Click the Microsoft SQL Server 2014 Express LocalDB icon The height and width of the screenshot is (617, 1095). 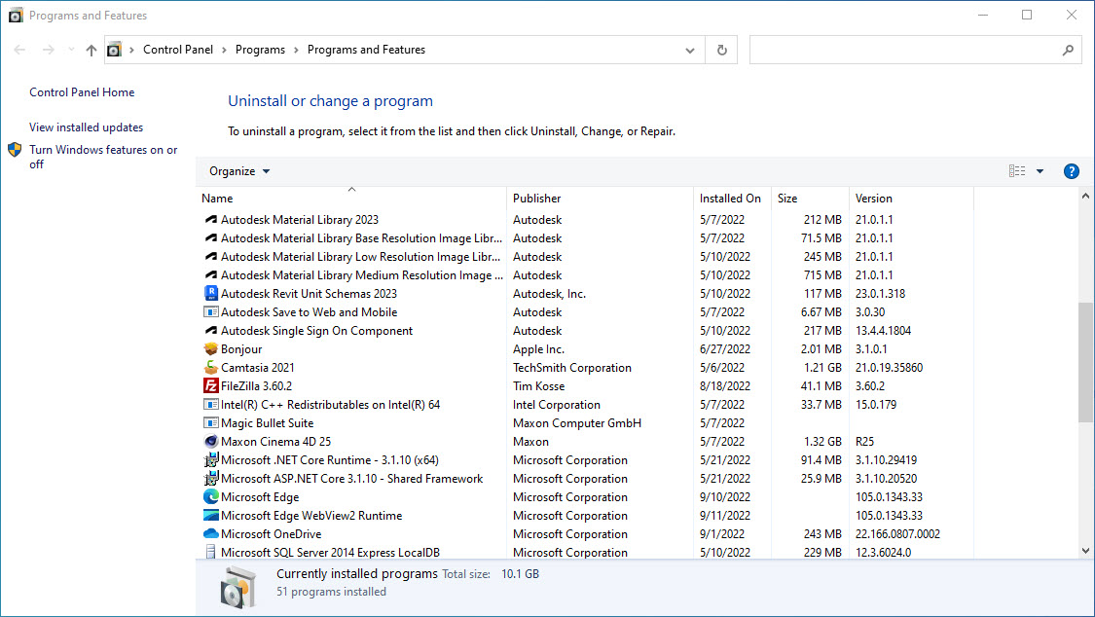(210, 552)
